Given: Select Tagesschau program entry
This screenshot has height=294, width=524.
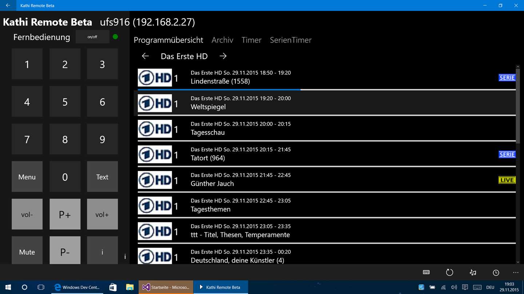Looking at the screenshot, I should click(x=325, y=129).
